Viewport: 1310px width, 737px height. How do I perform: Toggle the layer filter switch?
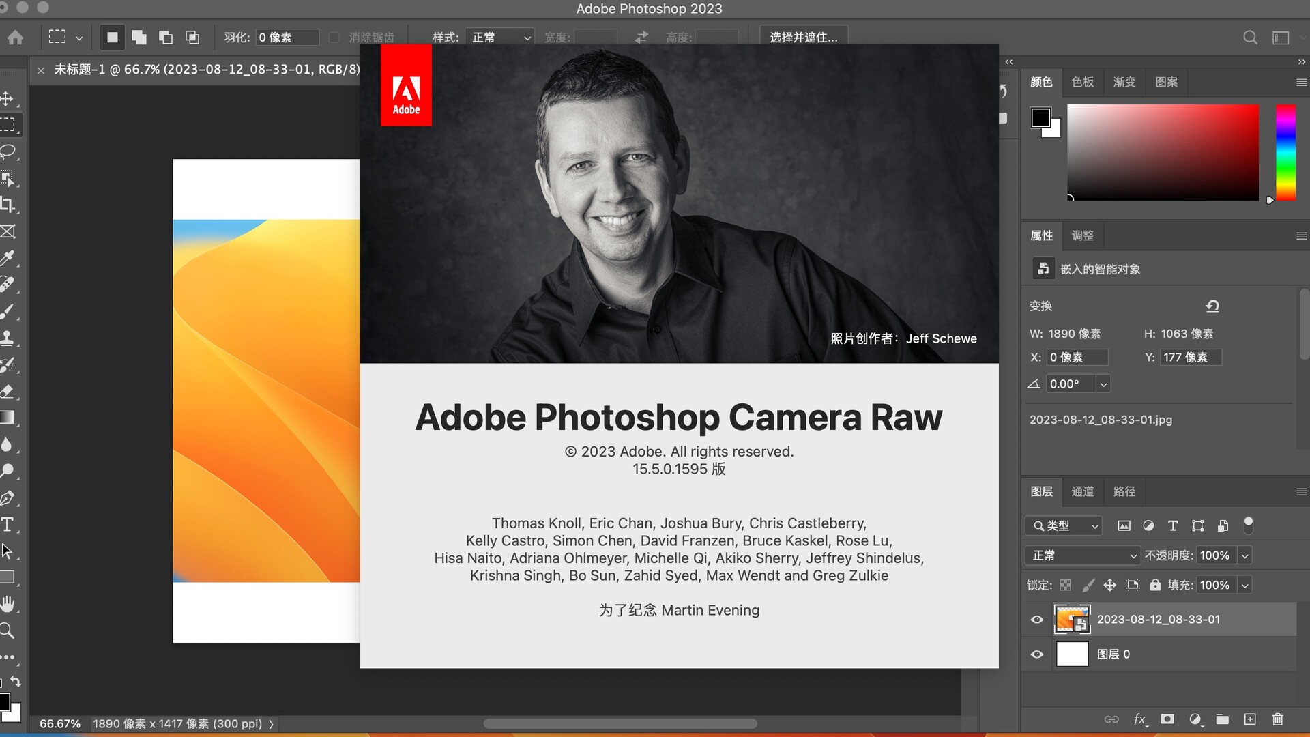(x=1249, y=525)
